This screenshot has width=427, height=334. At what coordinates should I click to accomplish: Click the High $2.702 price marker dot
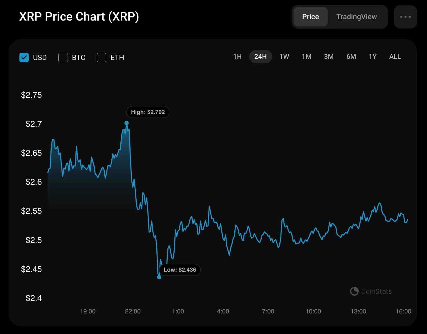pyautogui.click(x=126, y=123)
